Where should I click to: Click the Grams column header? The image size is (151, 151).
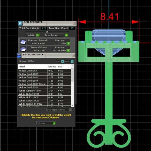pos(52,66)
